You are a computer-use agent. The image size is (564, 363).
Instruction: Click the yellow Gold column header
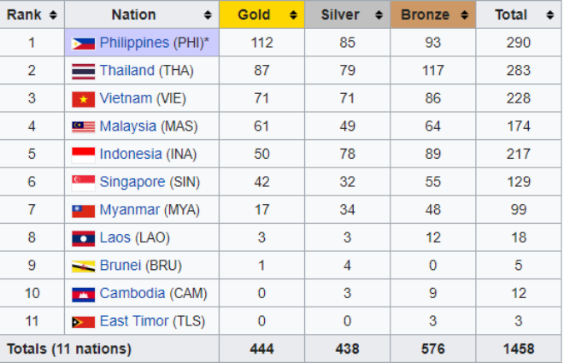(x=261, y=15)
